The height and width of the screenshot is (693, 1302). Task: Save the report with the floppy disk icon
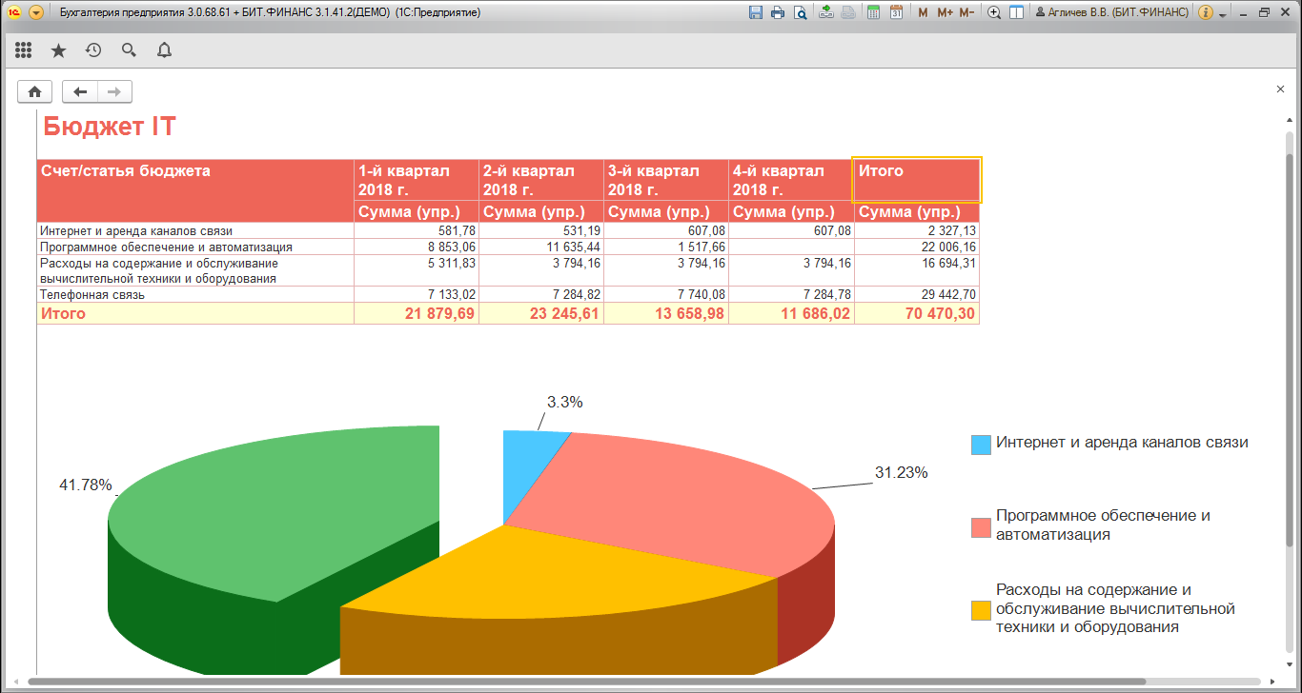pos(756,13)
